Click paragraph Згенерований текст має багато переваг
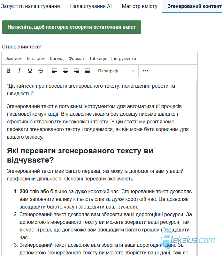 point(95,175)
